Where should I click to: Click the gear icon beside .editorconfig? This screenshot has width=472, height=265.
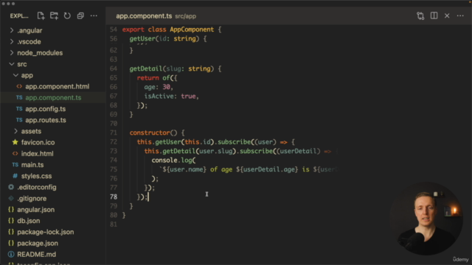pyautogui.click(x=11, y=187)
